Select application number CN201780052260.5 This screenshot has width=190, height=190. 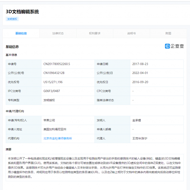click(x=57, y=64)
